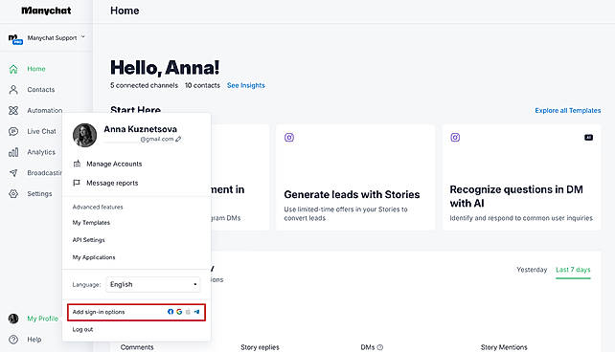The image size is (615, 352).
Task: Click the Anna Kuznetsova name
Action: click(x=140, y=129)
